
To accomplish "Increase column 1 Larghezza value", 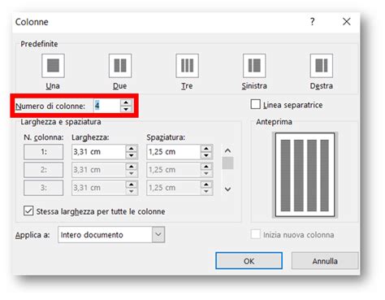I will pyautogui.click(x=132, y=149).
